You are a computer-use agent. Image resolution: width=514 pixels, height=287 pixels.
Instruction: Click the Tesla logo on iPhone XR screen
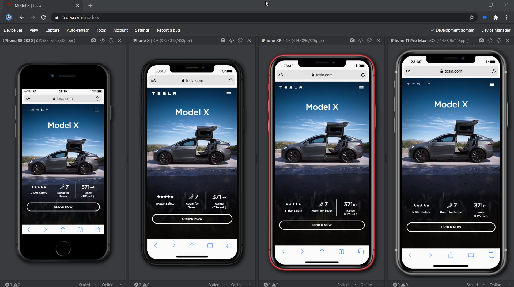(291, 88)
